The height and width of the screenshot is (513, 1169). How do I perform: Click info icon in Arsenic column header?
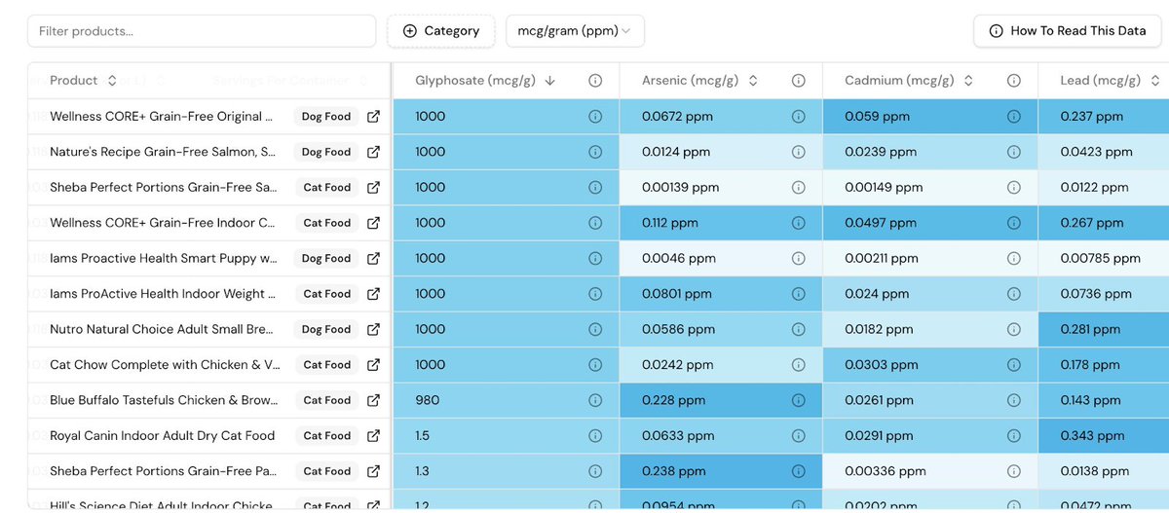pos(798,81)
